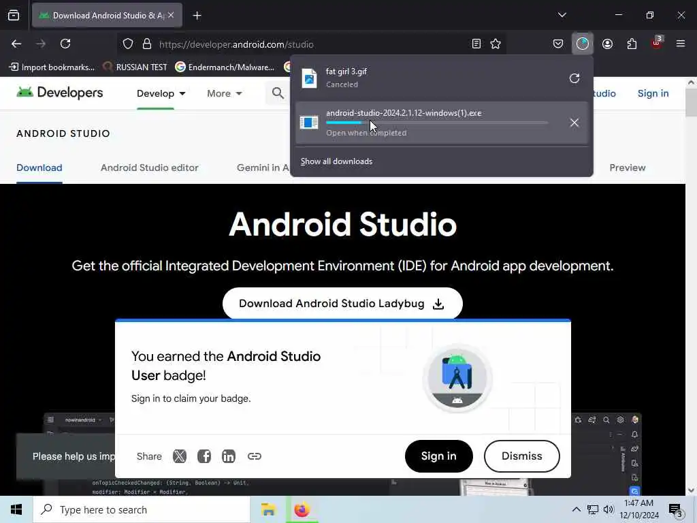
Task: Select the Preview tab
Action: [x=627, y=168]
